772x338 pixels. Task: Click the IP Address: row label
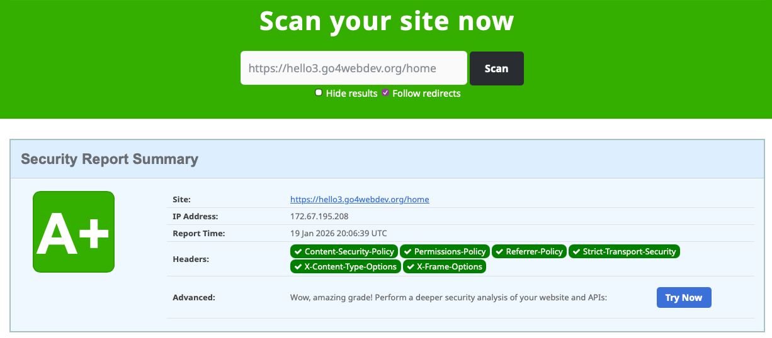195,216
